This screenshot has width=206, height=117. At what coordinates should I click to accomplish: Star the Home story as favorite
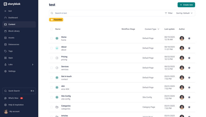tap(189, 38)
